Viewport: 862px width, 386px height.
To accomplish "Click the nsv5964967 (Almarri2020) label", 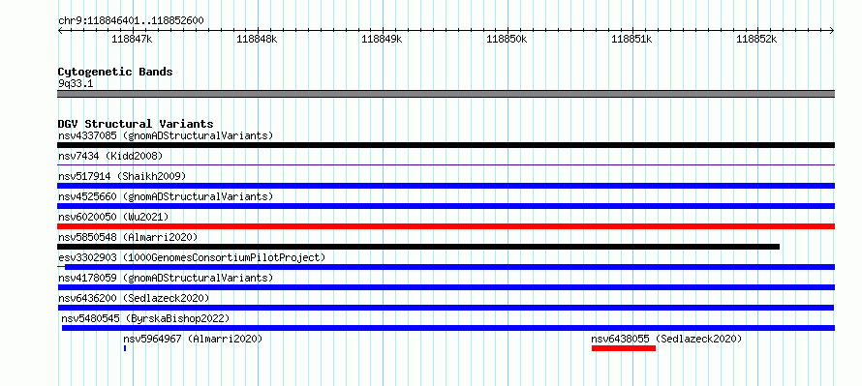I will coord(193,339).
